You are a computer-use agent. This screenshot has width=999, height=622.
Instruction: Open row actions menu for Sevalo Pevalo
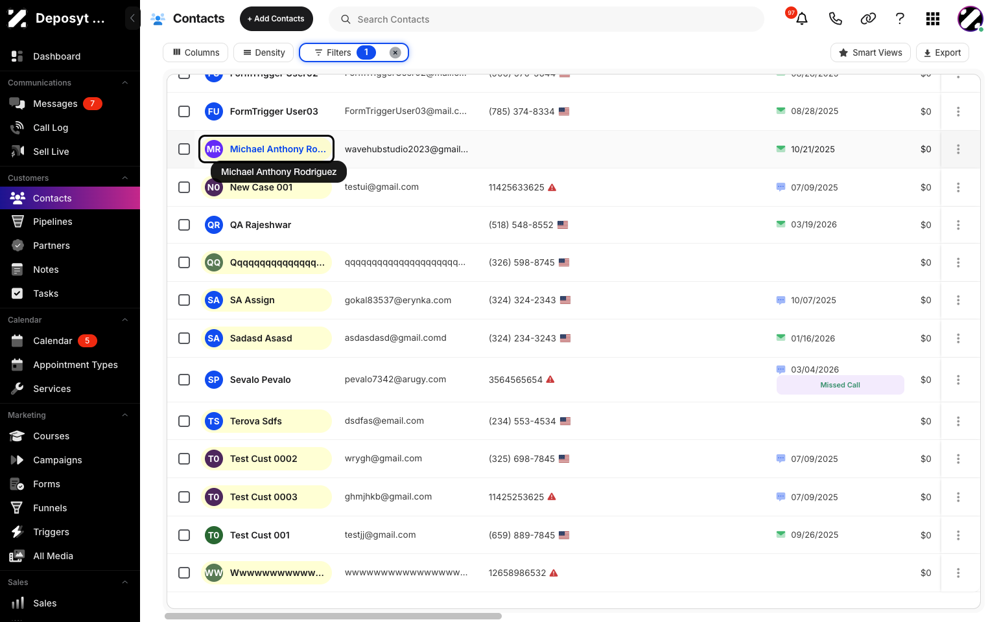[958, 380]
